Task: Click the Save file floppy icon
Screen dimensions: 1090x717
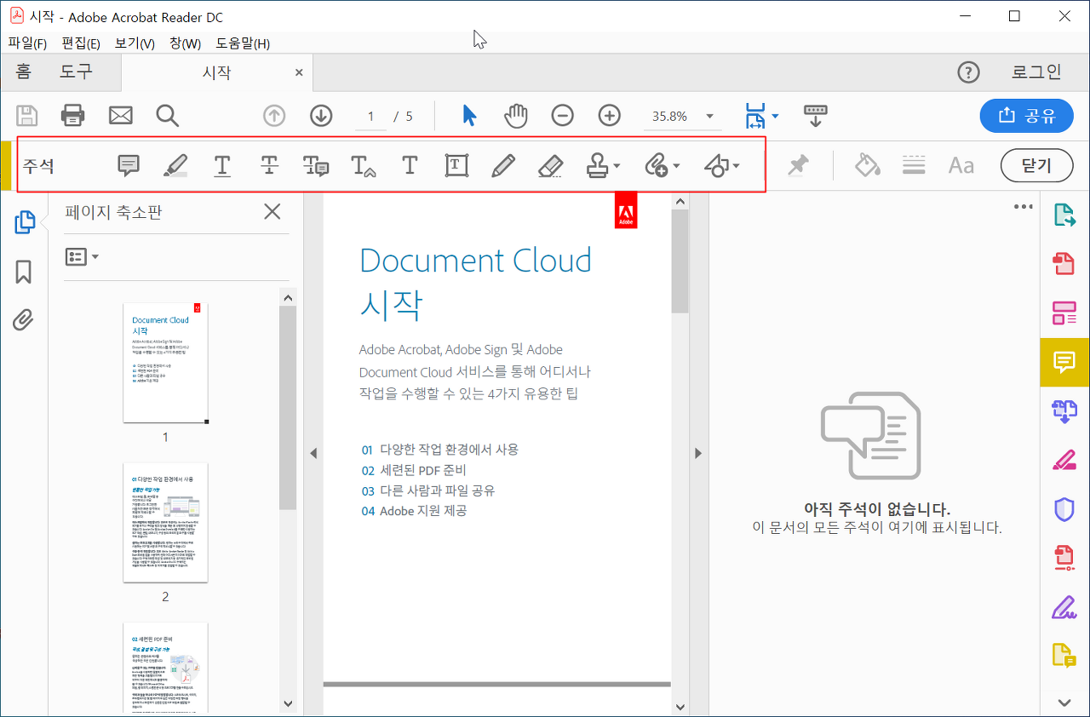Action: coord(26,116)
